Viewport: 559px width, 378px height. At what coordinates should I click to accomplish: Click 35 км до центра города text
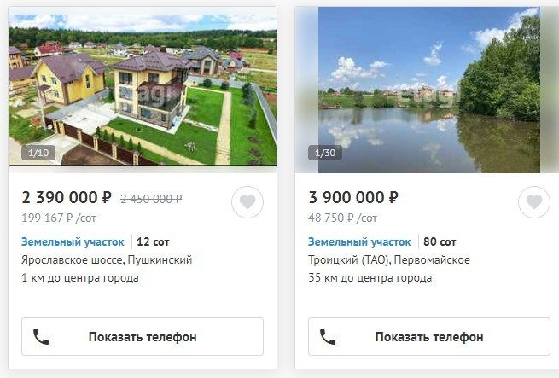pyautogui.click(x=370, y=278)
